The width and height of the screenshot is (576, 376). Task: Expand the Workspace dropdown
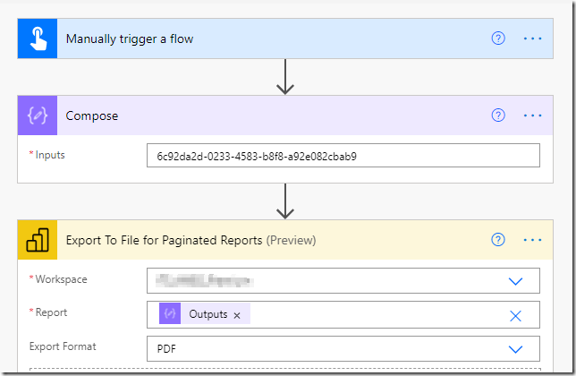515,281
